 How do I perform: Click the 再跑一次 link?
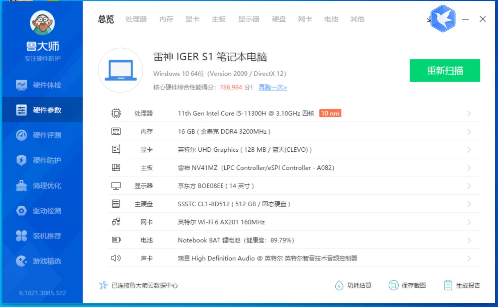pos(273,88)
